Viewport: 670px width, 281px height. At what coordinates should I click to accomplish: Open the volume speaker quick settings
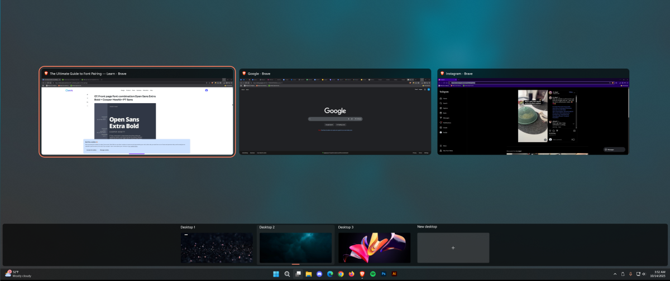[x=644, y=274]
